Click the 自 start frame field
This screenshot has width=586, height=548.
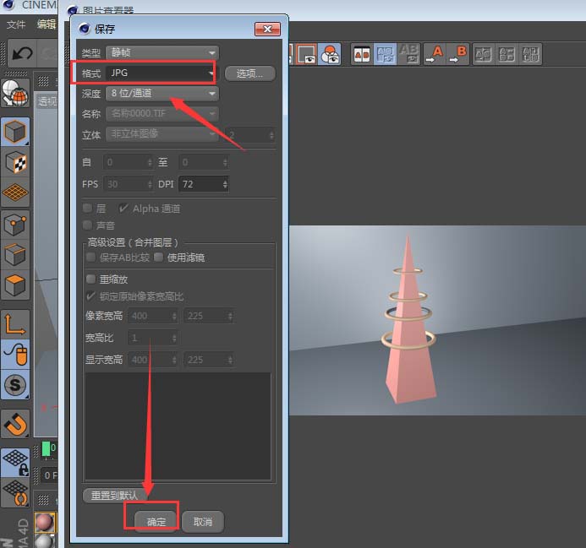point(129,162)
